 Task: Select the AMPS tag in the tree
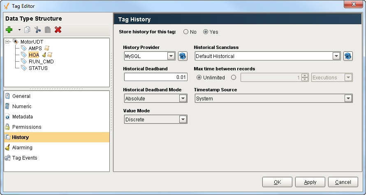coord(35,48)
